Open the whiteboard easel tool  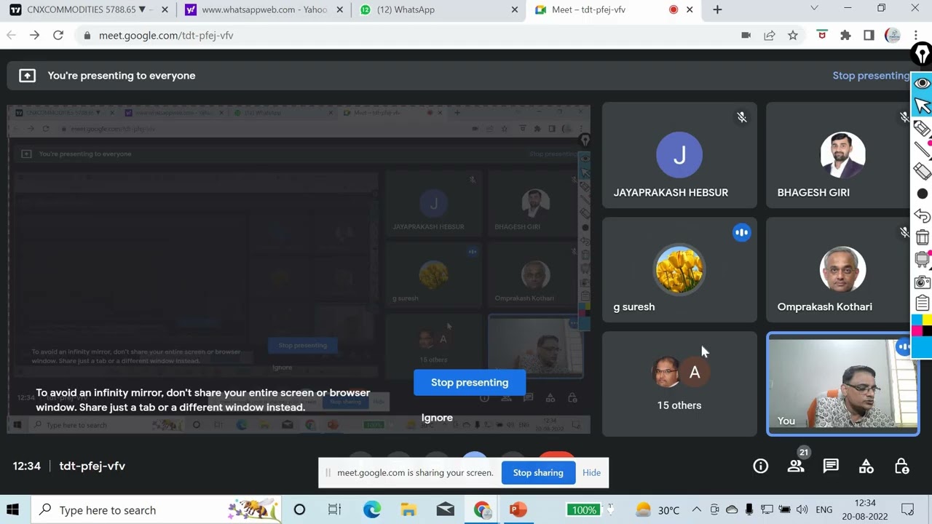(922, 260)
